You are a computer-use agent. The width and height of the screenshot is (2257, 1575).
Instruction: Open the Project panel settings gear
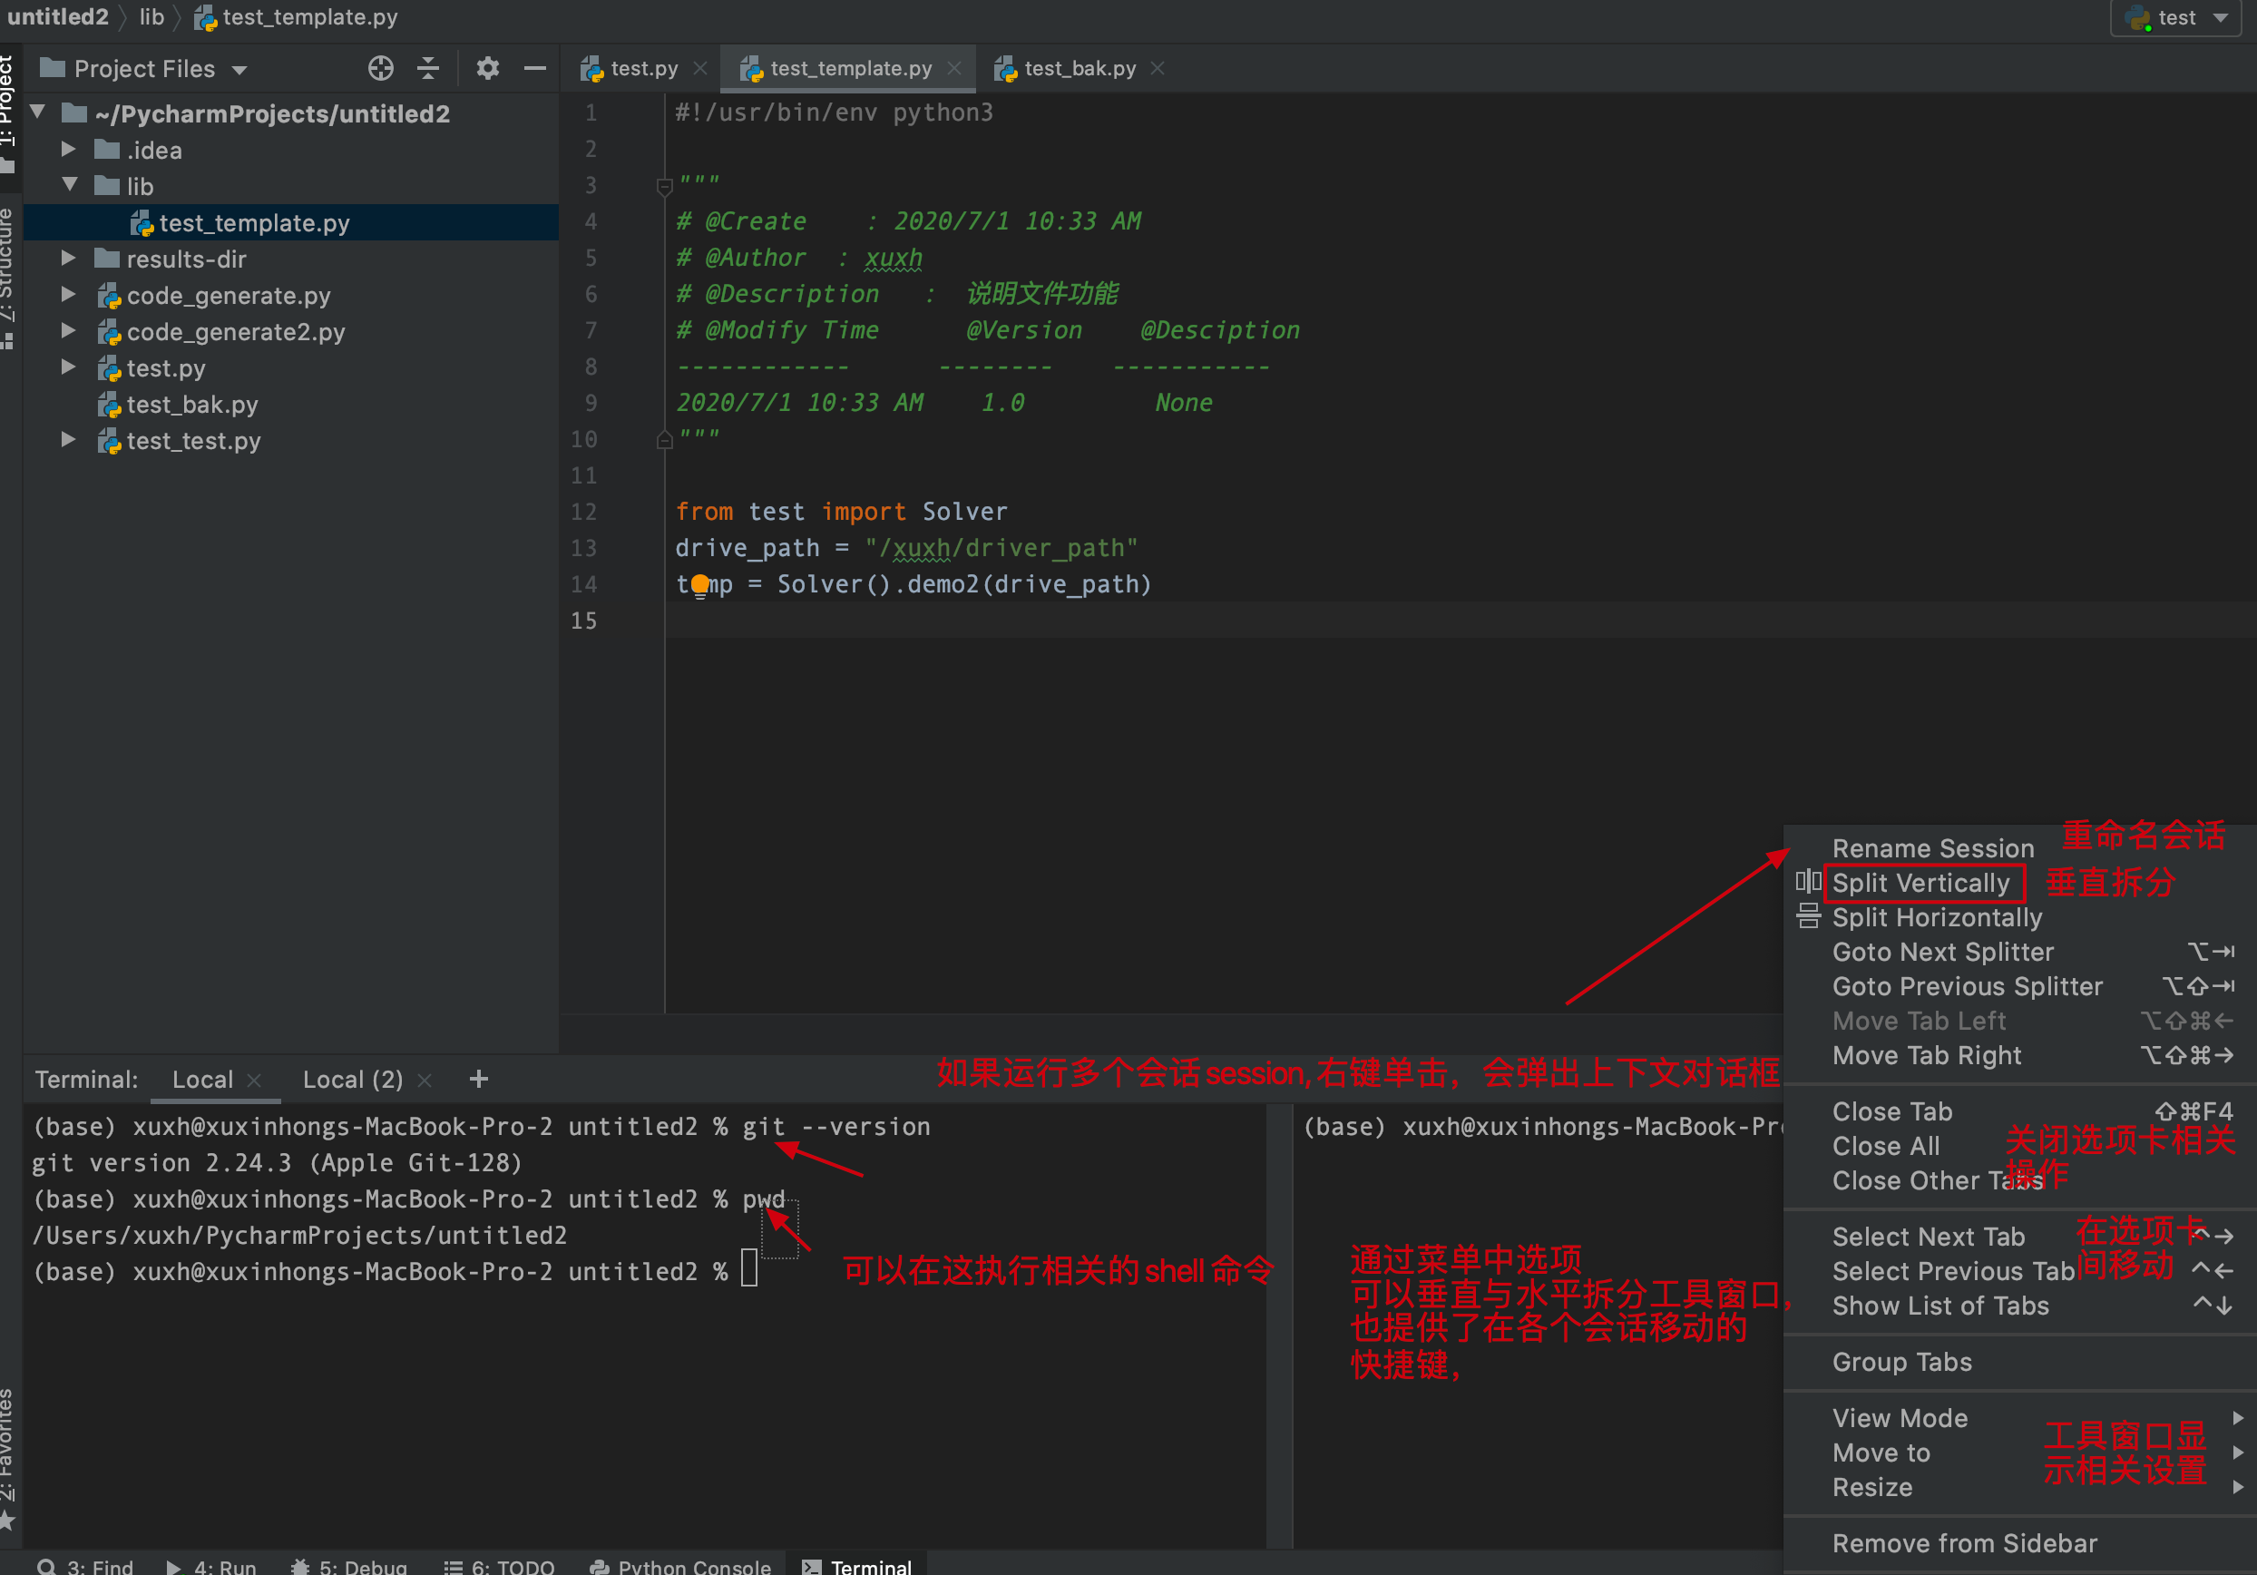(487, 69)
